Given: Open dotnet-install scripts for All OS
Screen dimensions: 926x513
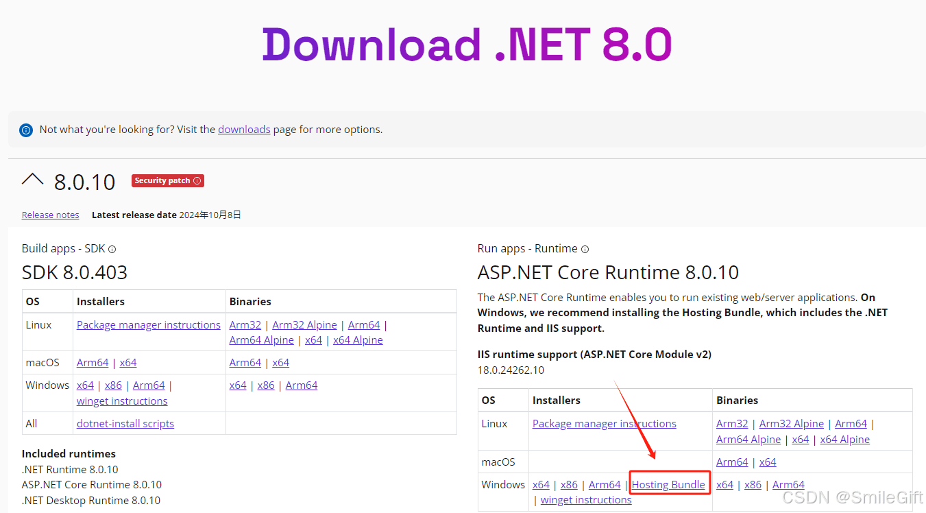Looking at the screenshot, I should point(125,423).
